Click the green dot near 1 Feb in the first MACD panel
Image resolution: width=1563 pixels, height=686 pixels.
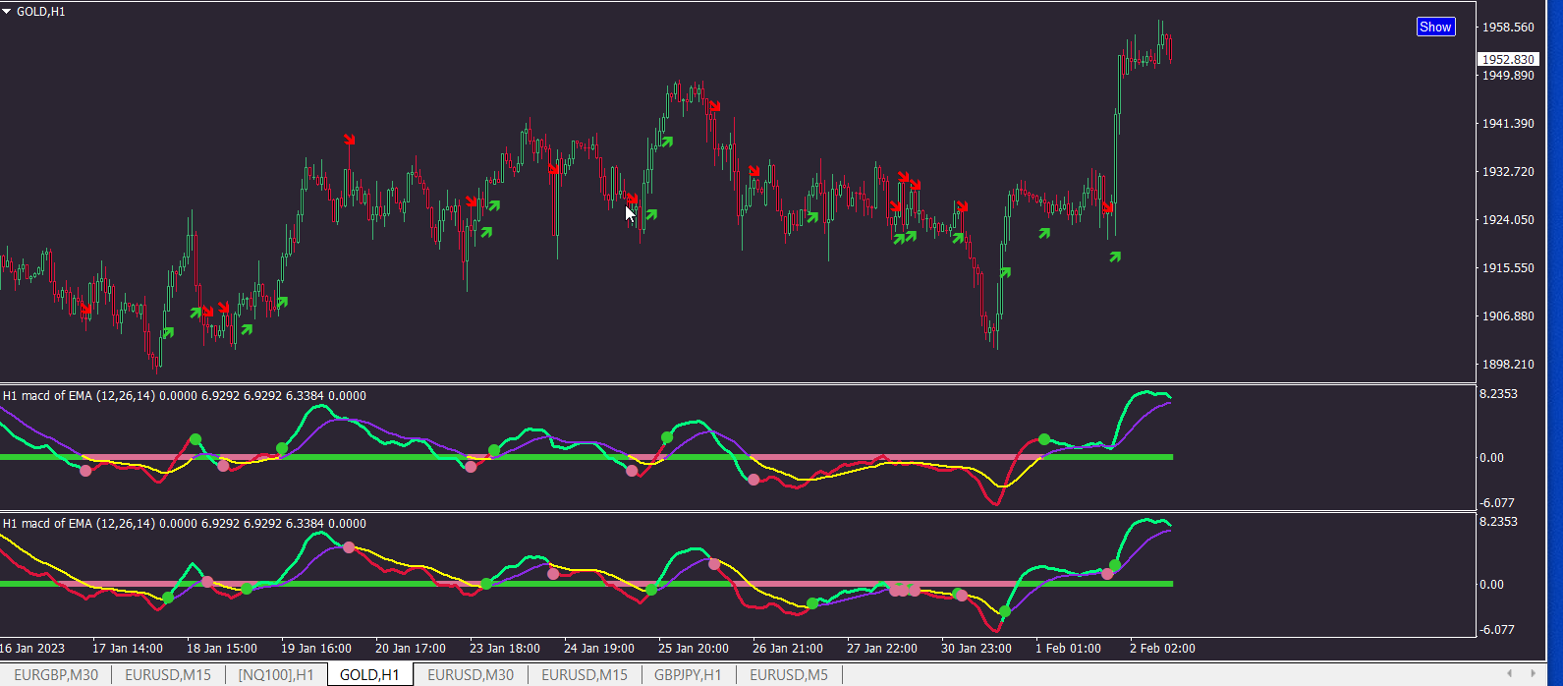tap(1044, 439)
